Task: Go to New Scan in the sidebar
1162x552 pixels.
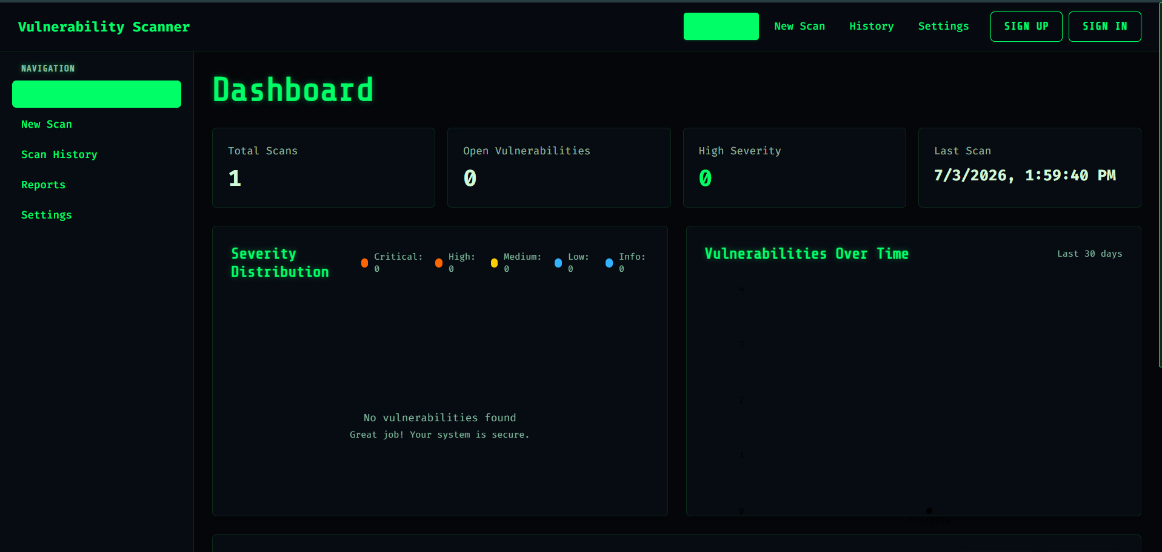Action: [47, 124]
